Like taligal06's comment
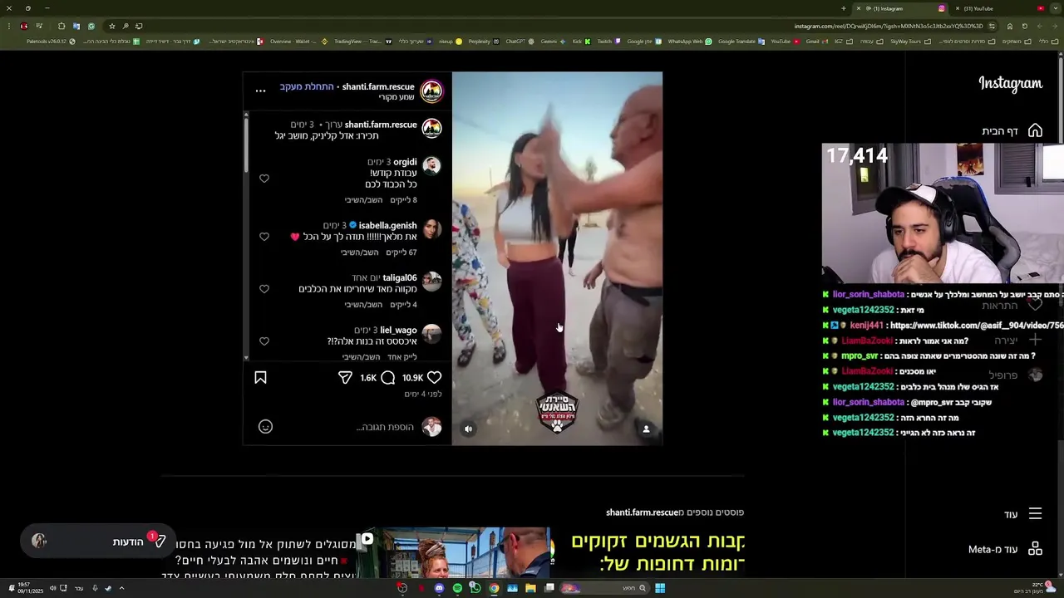Viewport: 1064px width, 598px height. tap(264, 289)
